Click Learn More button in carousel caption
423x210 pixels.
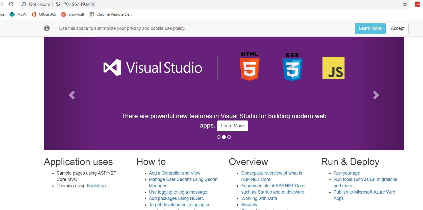pyautogui.click(x=232, y=126)
